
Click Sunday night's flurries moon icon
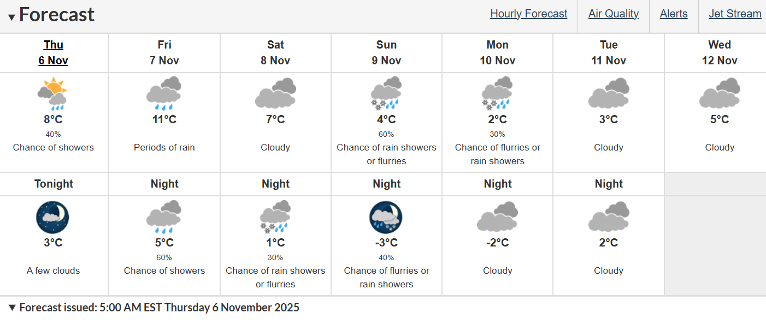(x=386, y=217)
